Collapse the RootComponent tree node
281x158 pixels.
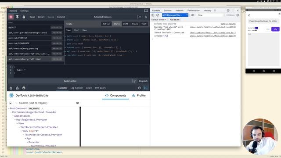coord(9,108)
